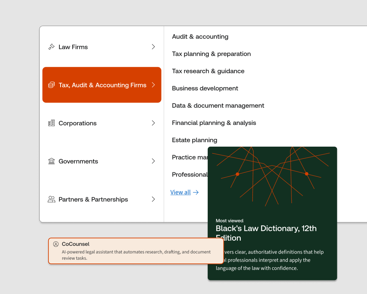Expand the Tax, Audit & Accounting Firms chevron
Viewport: 367px width, 294px height.
[153, 85]
